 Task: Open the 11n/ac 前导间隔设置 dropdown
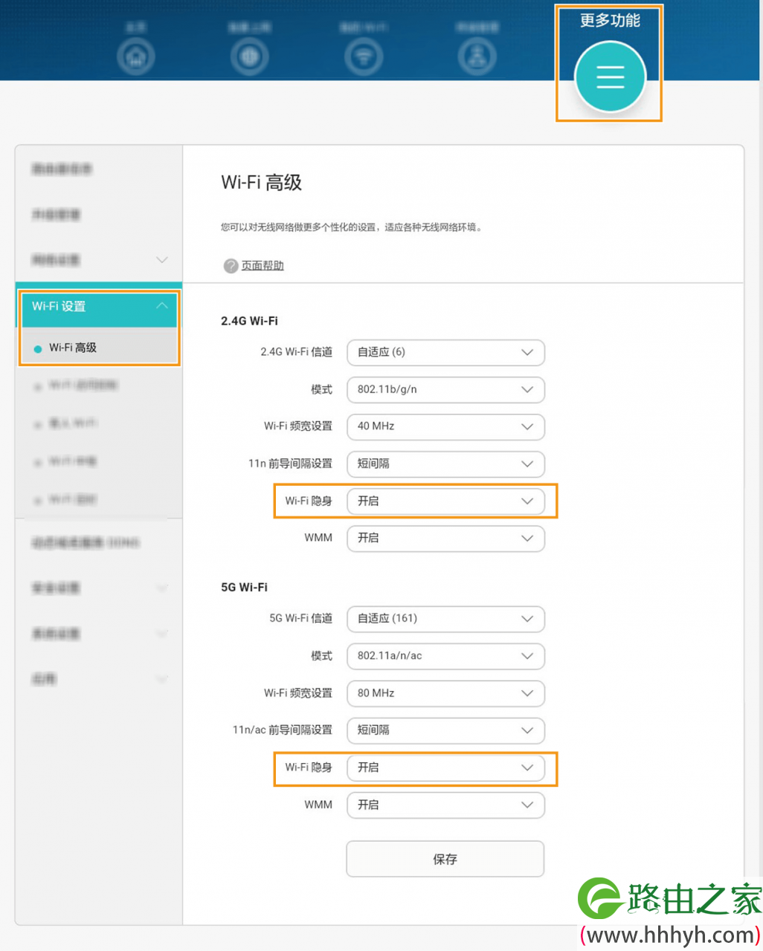(x=445, y=730)
